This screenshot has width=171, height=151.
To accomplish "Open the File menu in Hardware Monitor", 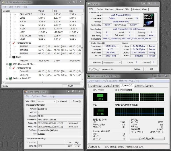I will (x=5, y=7).
